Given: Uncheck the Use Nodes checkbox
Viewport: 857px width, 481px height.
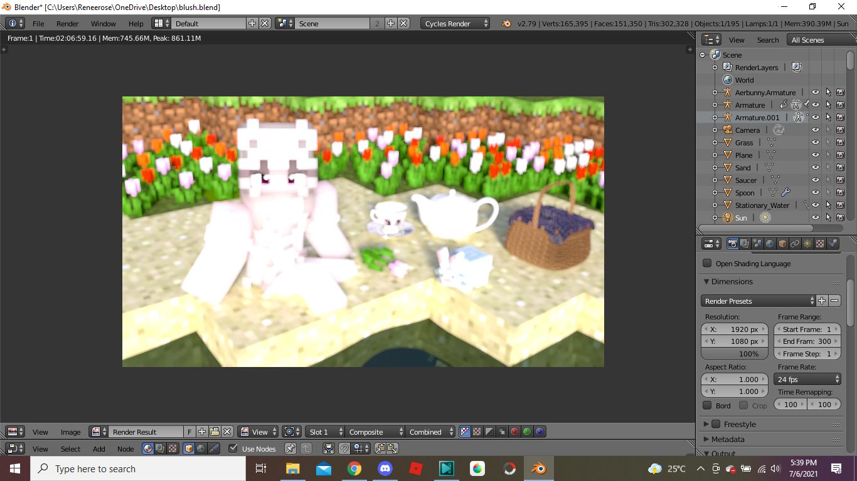Looking at the screenshot, I should click(233, 448).
